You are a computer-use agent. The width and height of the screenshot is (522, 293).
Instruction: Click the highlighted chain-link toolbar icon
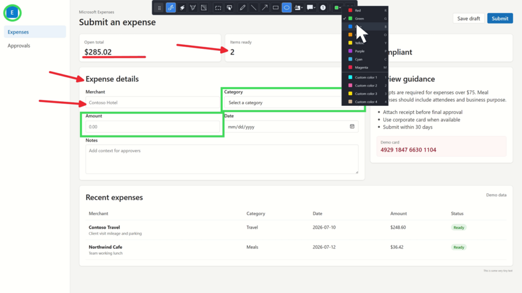click(x=171, y=8)
